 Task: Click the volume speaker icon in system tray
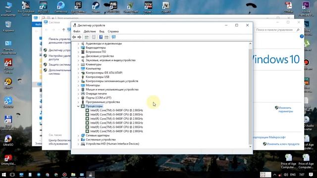[286, 175]
